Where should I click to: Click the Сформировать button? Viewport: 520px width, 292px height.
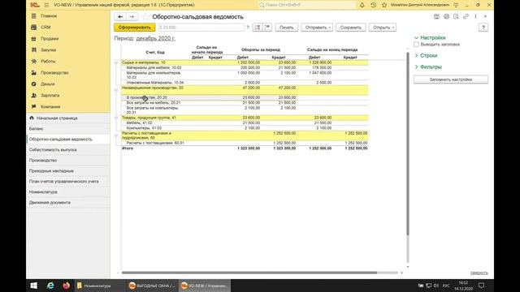[134, 28]
